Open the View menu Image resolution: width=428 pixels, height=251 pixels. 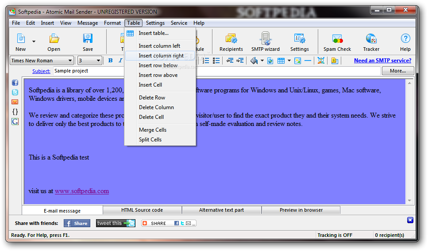tap(66, 23)
